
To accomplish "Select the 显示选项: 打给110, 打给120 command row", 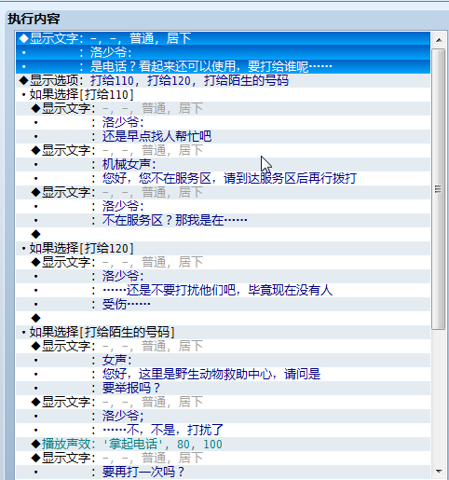I will pos(223,80).
